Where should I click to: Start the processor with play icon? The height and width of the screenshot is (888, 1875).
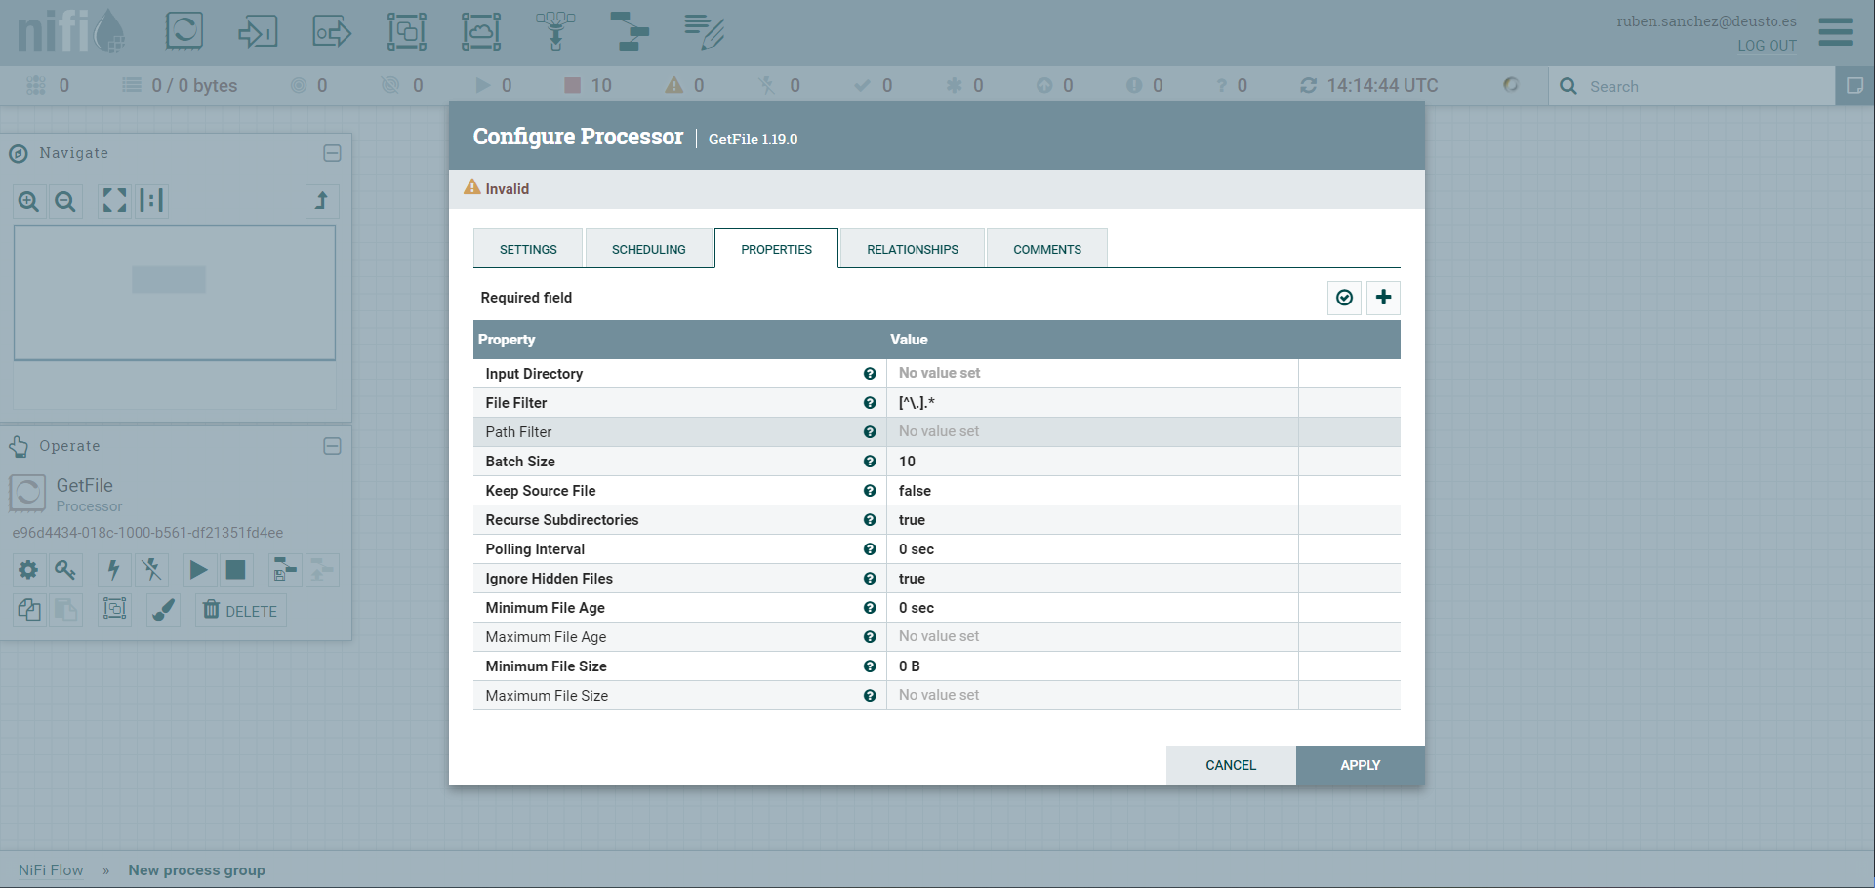(x=198, y=570)
